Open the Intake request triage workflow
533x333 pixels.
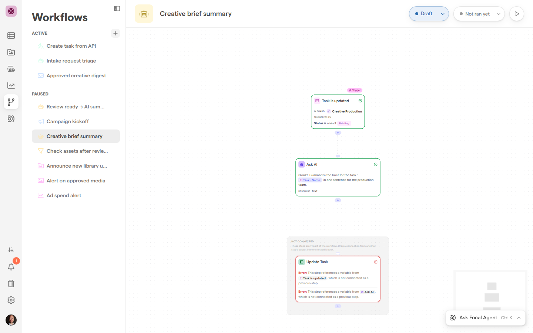click(x=76, y=61)
